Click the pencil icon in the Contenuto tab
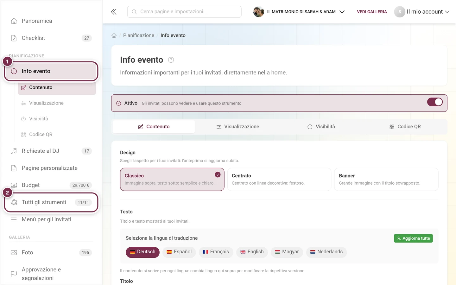456x285 pixels. [x=141, y=127]
